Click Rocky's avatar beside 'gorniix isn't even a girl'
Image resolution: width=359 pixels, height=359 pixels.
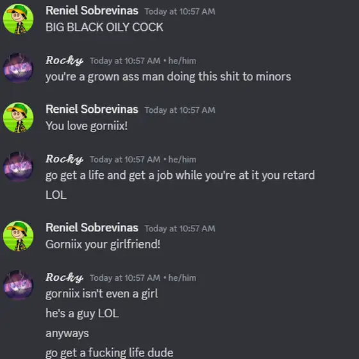[18, 285]
